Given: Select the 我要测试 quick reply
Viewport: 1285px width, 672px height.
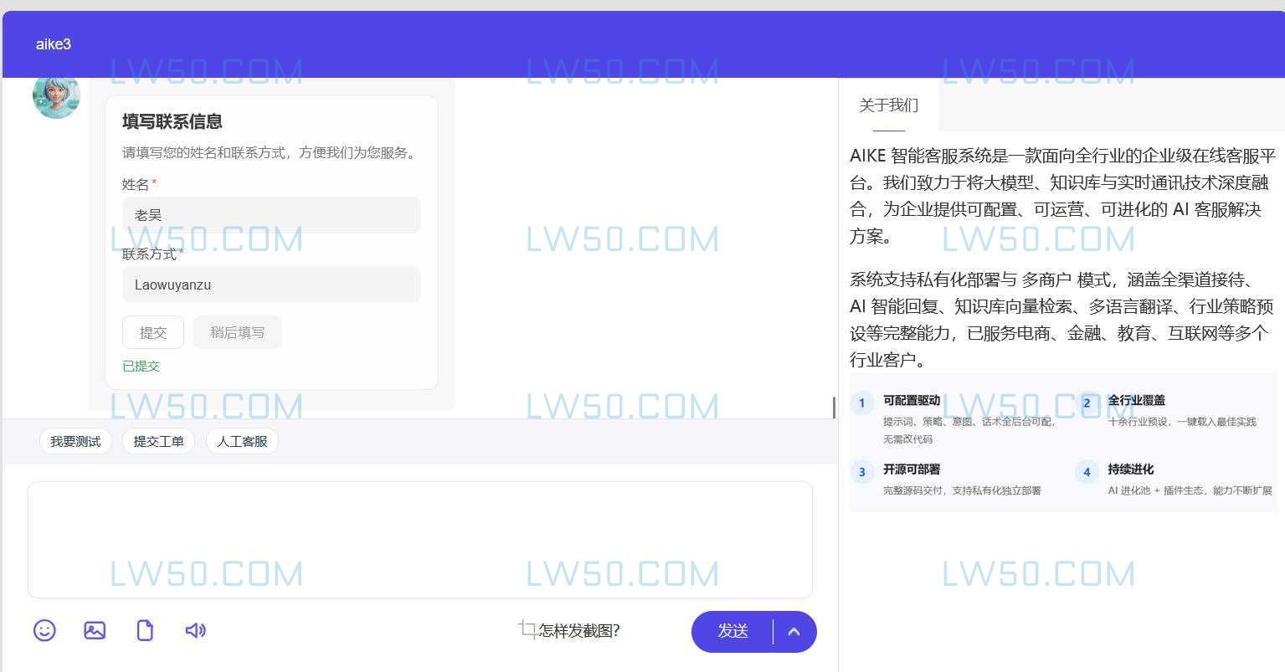Looking at the screenshot, I should (75, 441).
